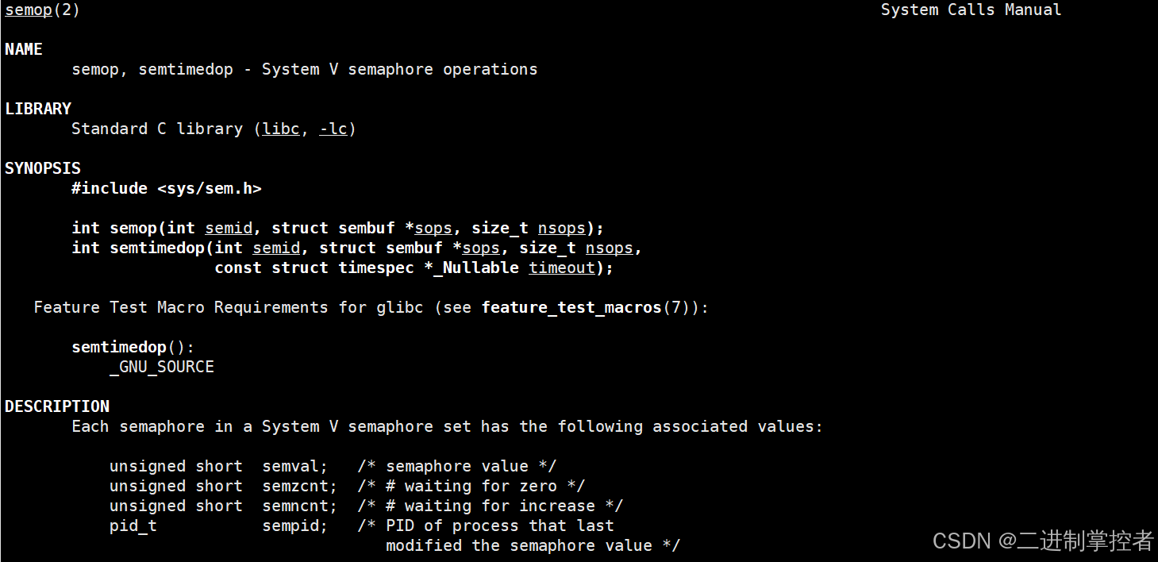Click the underlined semid parameter in semop
The image size is (1158, 562).
coord(229,228)
